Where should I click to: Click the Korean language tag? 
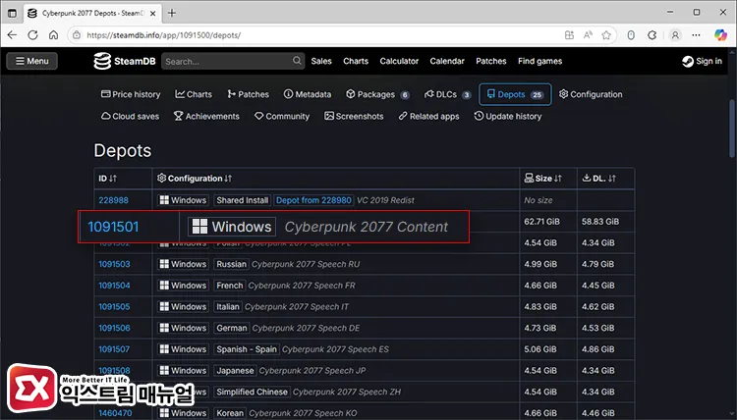[230, 413]
